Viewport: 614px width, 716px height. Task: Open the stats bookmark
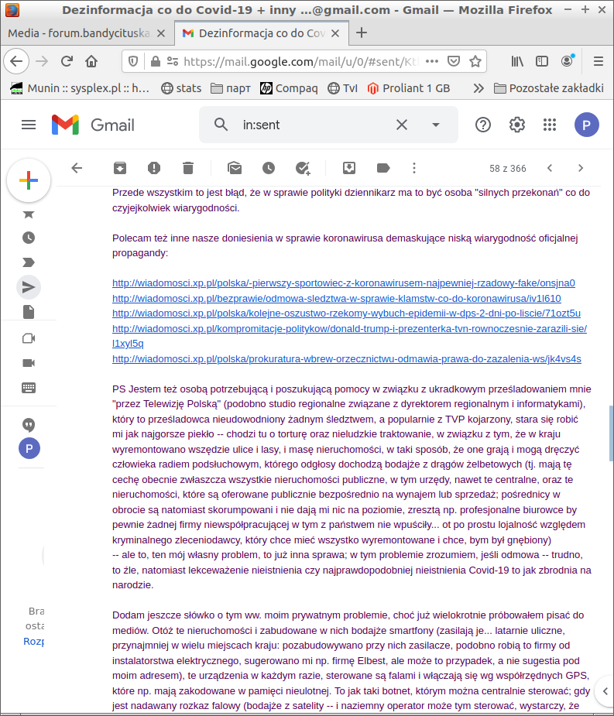(x=181, y=88)
